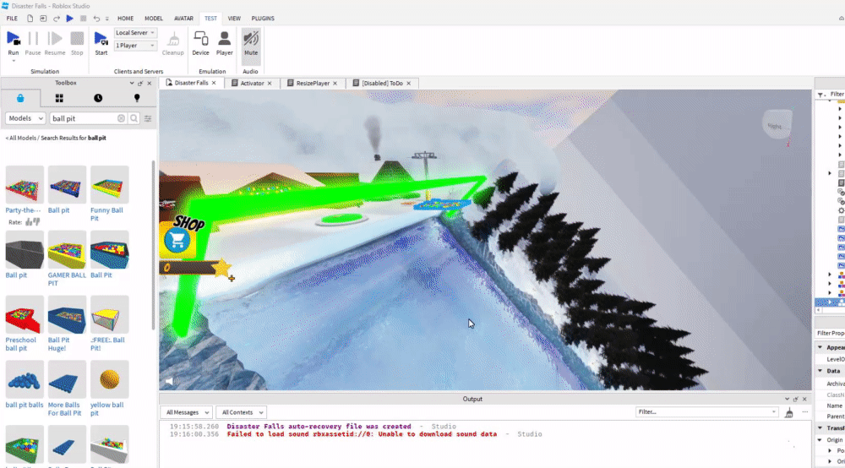845x468 pixels.
Task: Switch to the MODEL ribbon tab
Action: point(154,19)
